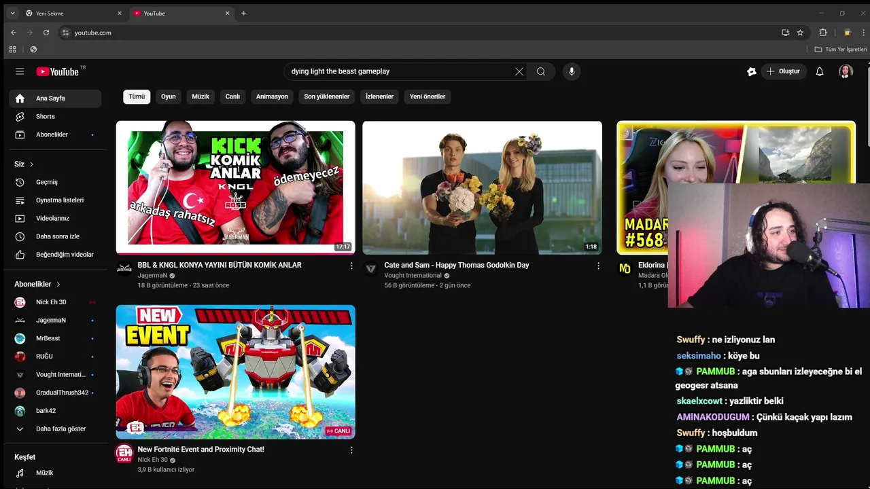Play the New Fortnite Event live thumbnail
This screenshot has height=489, width=870.
(x=235, y=372)
